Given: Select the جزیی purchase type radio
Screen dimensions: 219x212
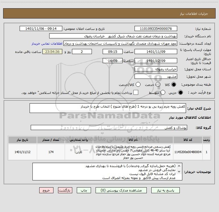Looking at the screenshot, I should (x=180, y=92).
